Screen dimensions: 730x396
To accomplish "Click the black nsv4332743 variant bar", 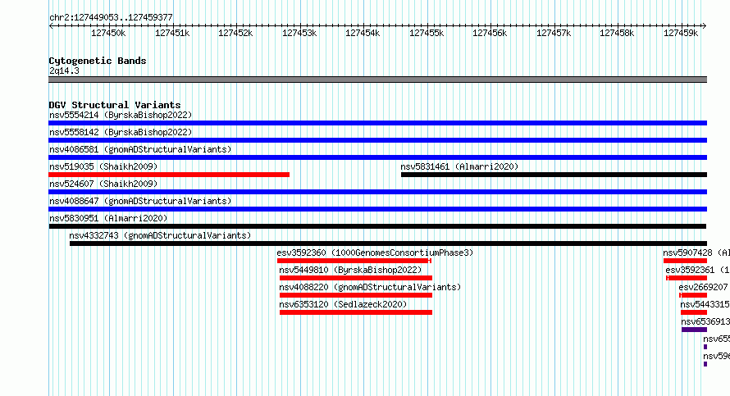I will tap(388, 244).
